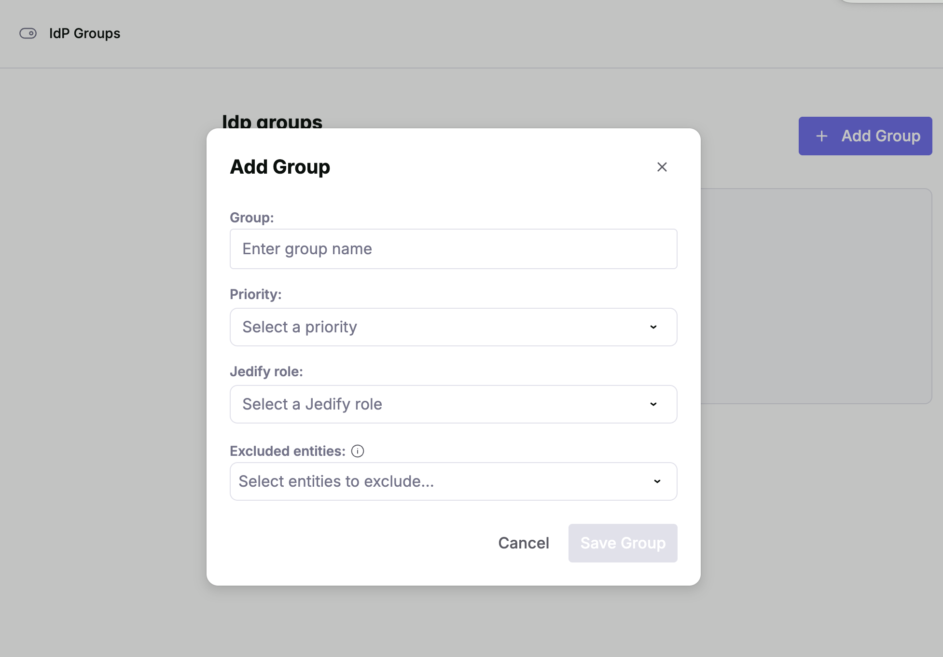Click the purple Add Group button text
Screen dimensions: 943x657
tap(881, 136)
